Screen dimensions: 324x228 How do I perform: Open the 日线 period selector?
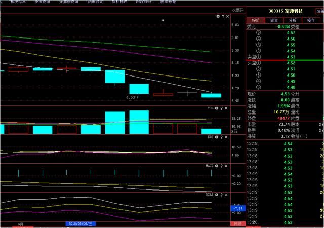click(237, 223)
